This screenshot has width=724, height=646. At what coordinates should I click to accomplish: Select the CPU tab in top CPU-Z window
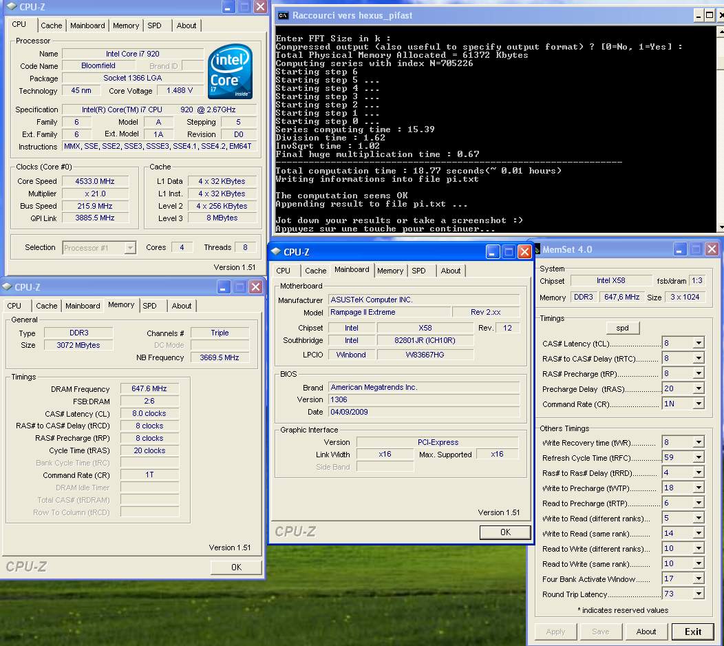click(19, 24)
